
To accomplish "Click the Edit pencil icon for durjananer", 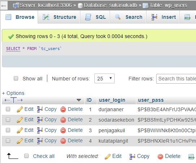I will tap(20, 109).
